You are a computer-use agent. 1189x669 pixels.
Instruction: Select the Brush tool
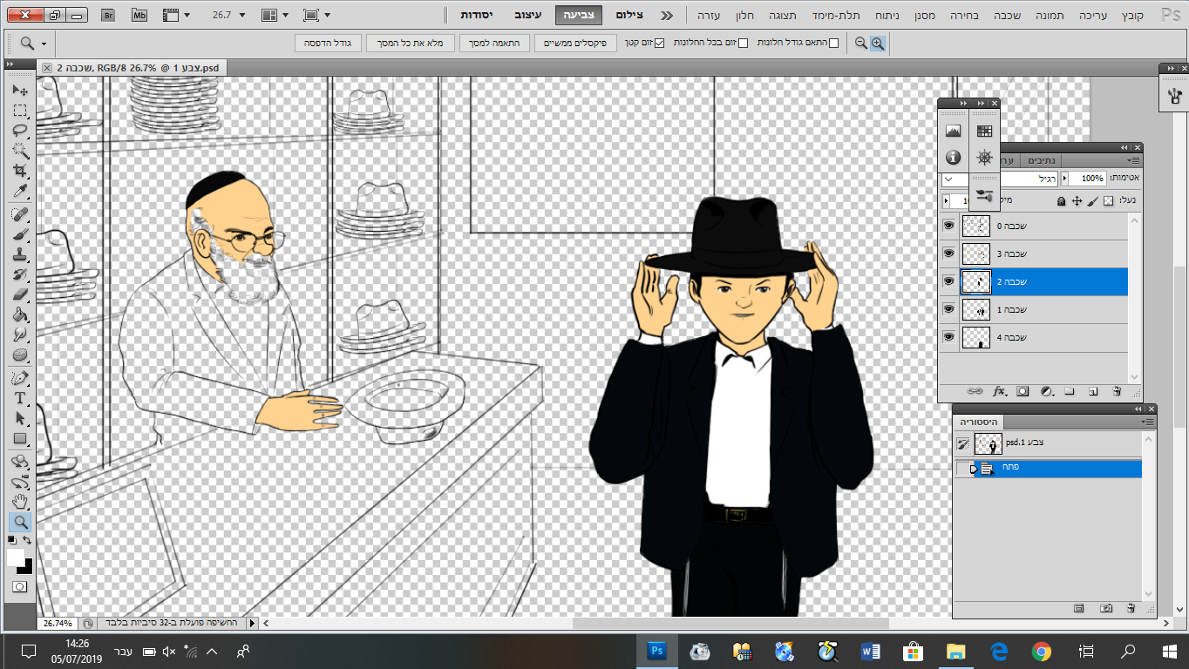(x=20, y=234)
